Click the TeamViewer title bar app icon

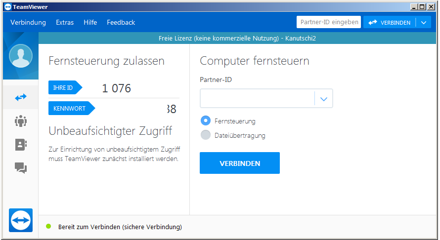(7, 7)
